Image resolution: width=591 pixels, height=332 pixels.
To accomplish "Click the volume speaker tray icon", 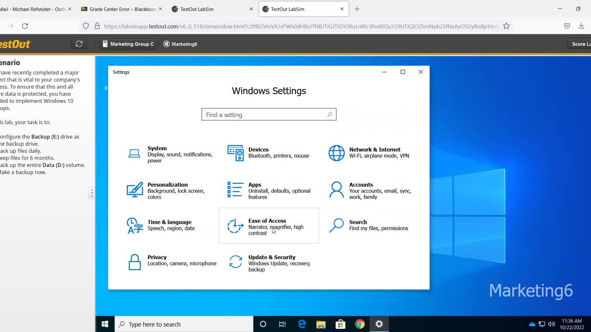I will click(551, 324).
